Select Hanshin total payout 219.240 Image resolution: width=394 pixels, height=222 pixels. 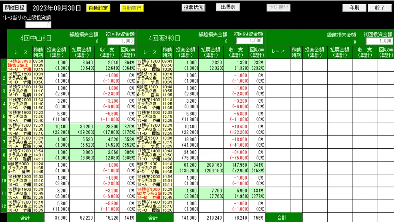(x=211, y=218)
